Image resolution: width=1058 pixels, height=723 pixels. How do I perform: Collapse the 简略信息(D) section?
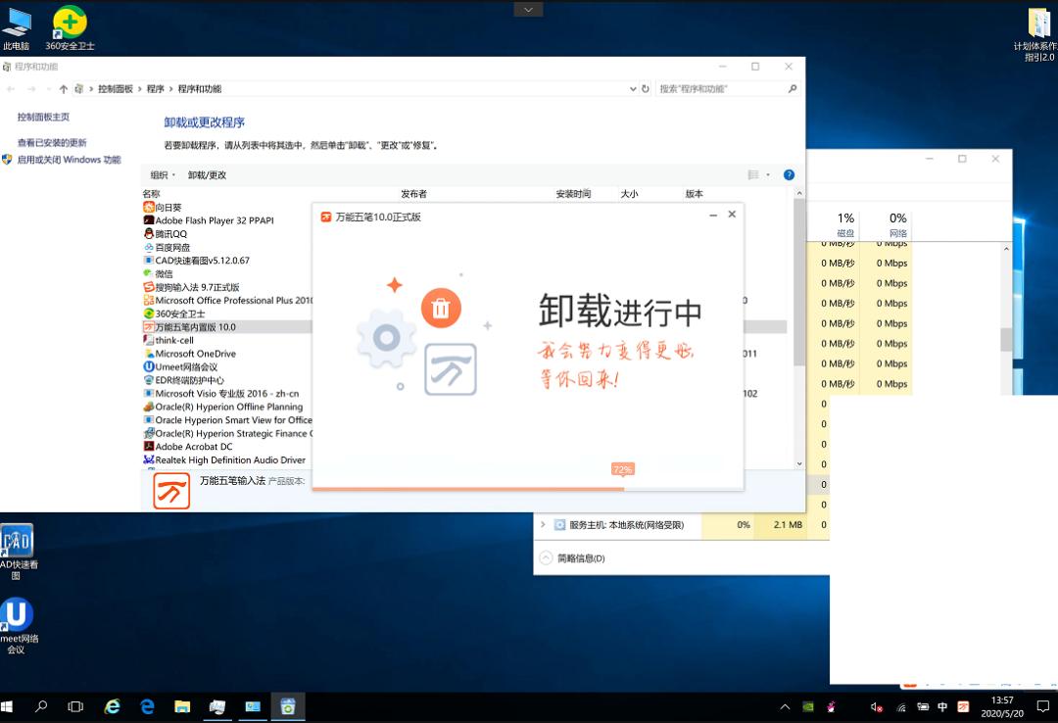pos(546,557)
